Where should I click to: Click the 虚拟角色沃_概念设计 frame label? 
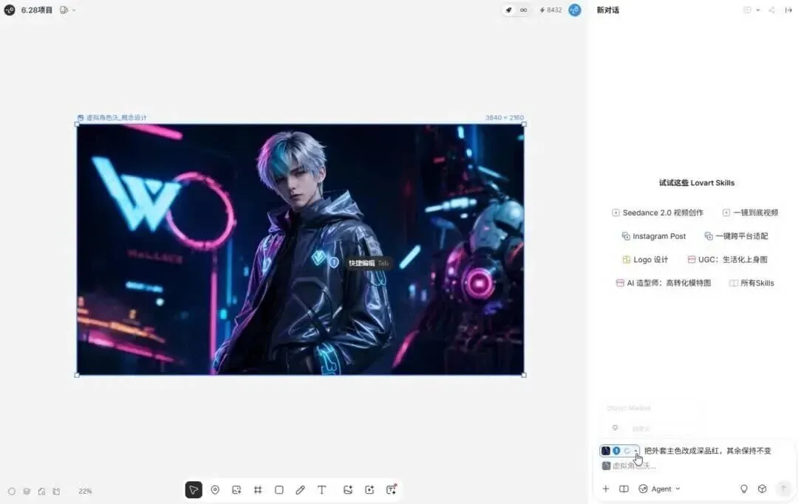112,117
